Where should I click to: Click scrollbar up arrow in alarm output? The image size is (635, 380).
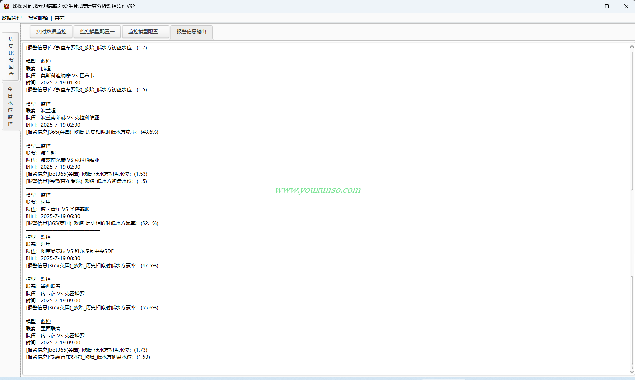pyautogui.click(x=632, y=47)
